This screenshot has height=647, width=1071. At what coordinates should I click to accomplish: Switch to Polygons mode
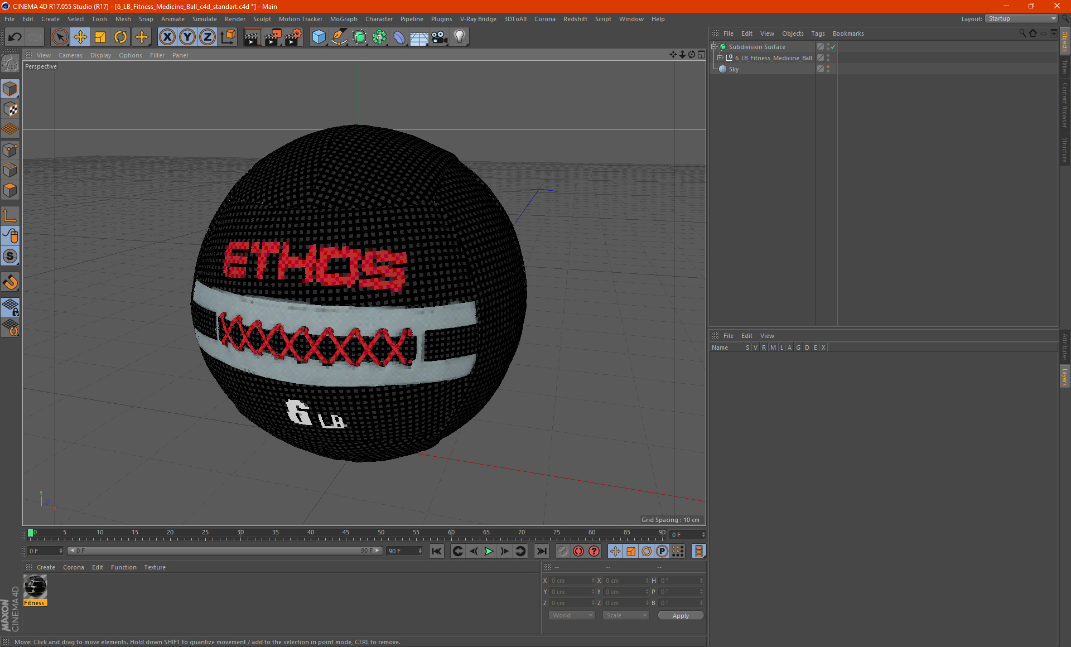tap(10, 190)
